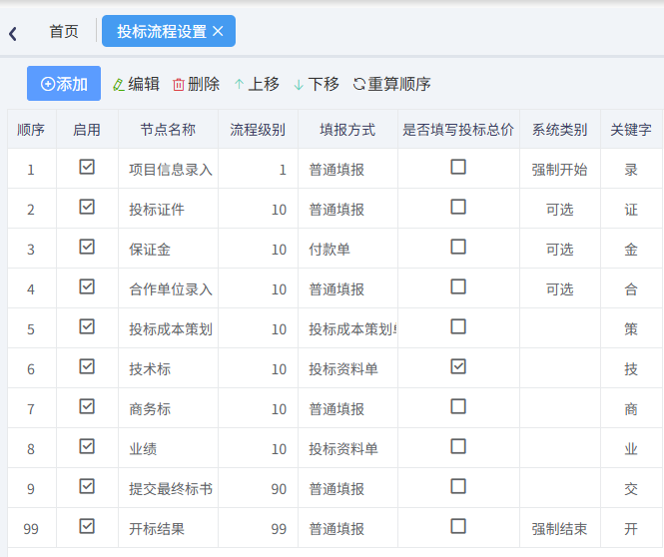Click the 顺序 column header
Image resolution: width=664 pixels, height=557 pixels.
pos(32,129)
